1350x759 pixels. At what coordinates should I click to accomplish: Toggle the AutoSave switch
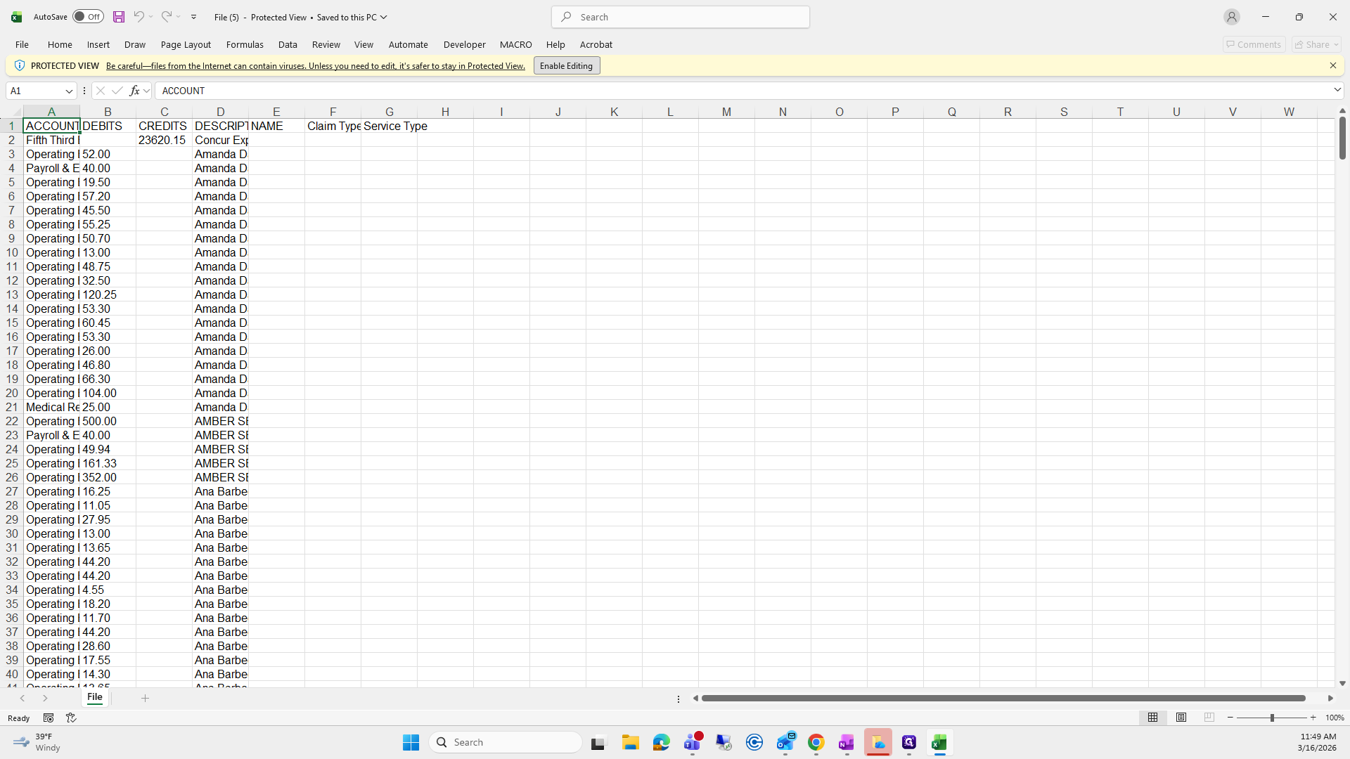pos(88,17)
